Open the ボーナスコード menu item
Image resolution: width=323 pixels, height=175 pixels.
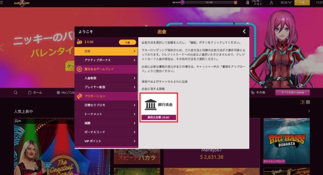tap(106, 132)
